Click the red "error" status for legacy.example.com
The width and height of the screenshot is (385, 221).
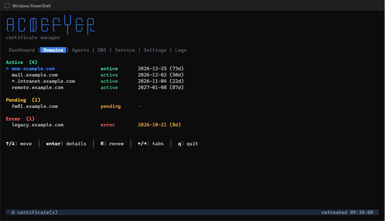pos(108,125)
